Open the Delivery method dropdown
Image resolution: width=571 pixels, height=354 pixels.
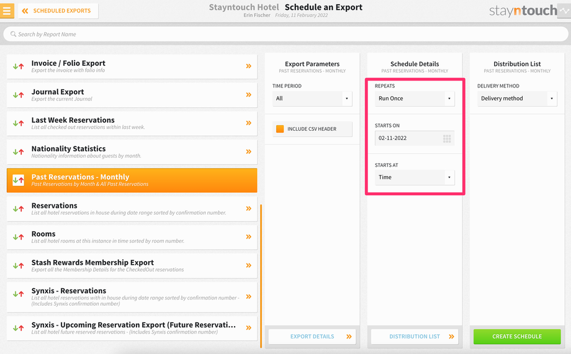point(517,99)
